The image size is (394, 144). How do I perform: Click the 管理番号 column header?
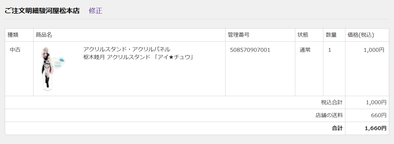pos(239,35)
